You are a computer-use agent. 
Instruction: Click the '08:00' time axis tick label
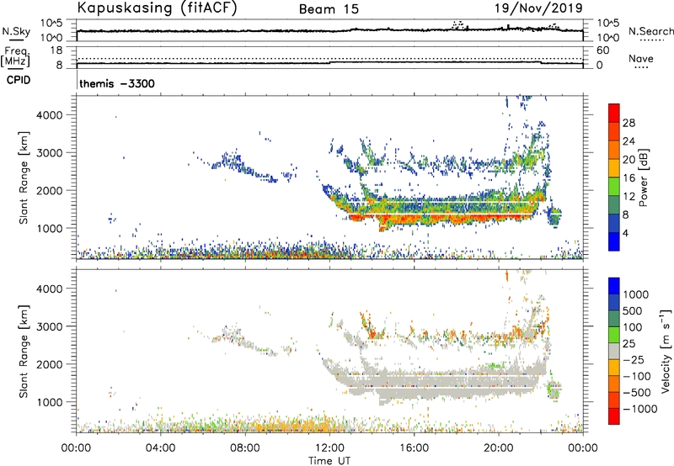coord(245,448)
